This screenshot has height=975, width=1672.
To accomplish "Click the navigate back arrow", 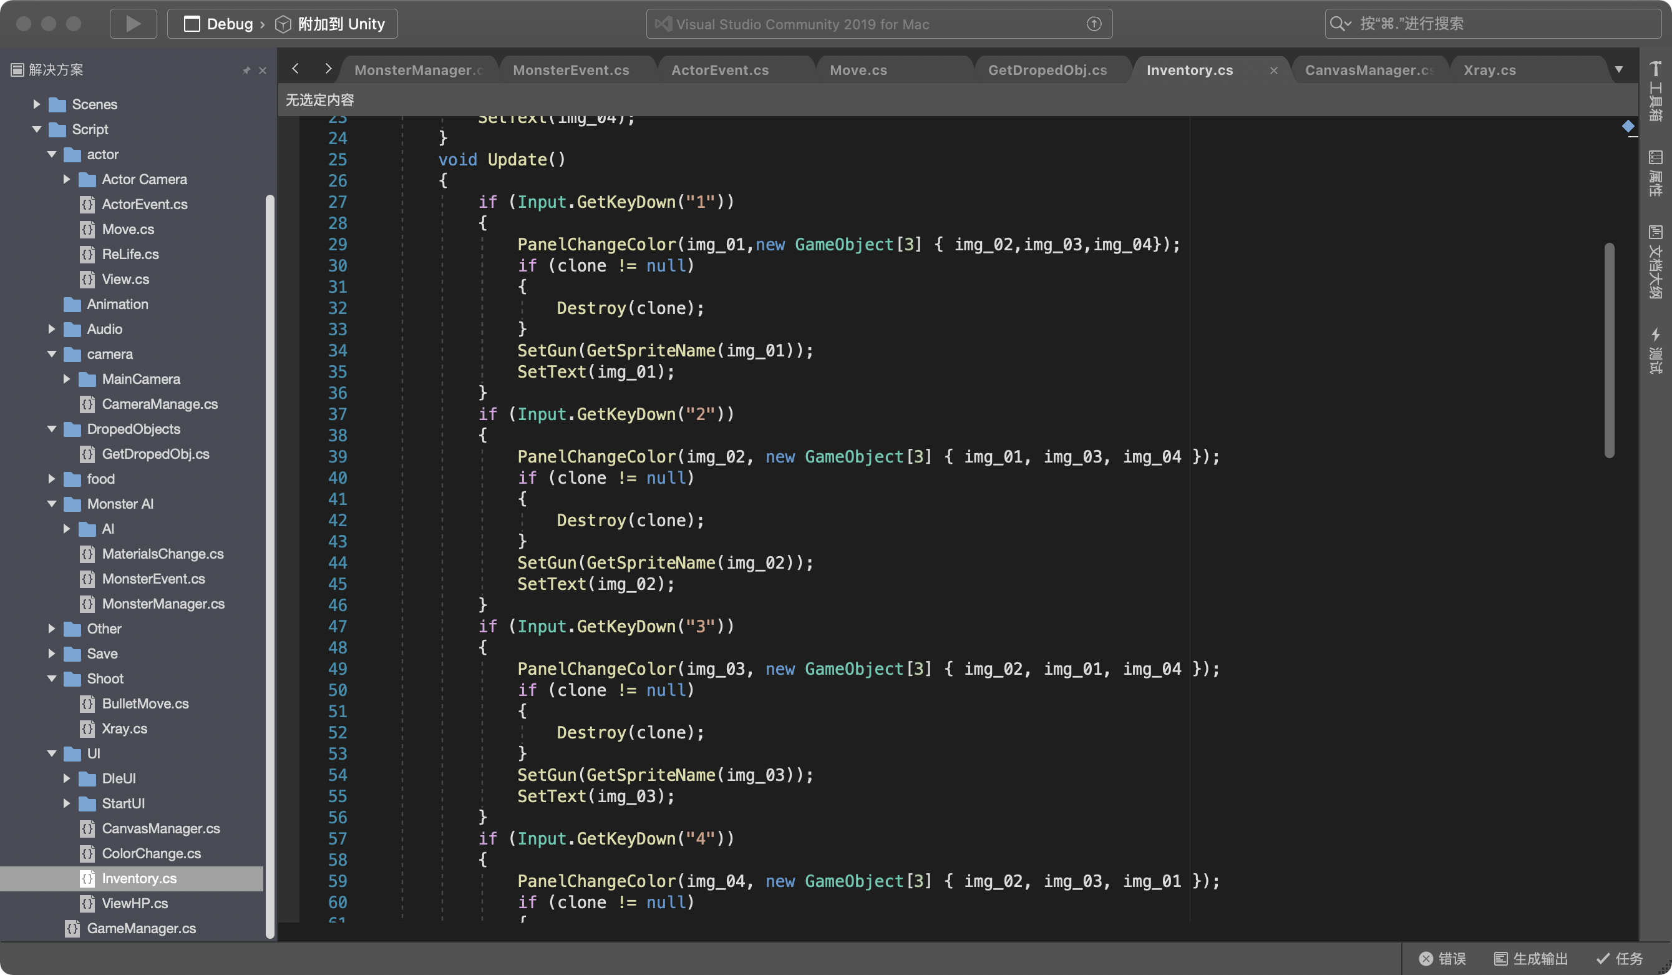I will tap(296, 69).
